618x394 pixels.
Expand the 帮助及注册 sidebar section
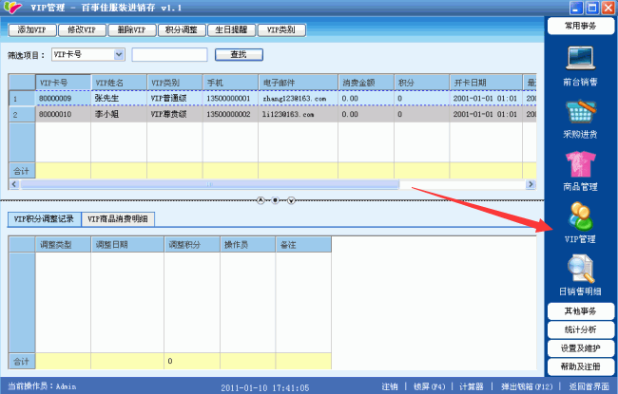click(x=581, y=366)
